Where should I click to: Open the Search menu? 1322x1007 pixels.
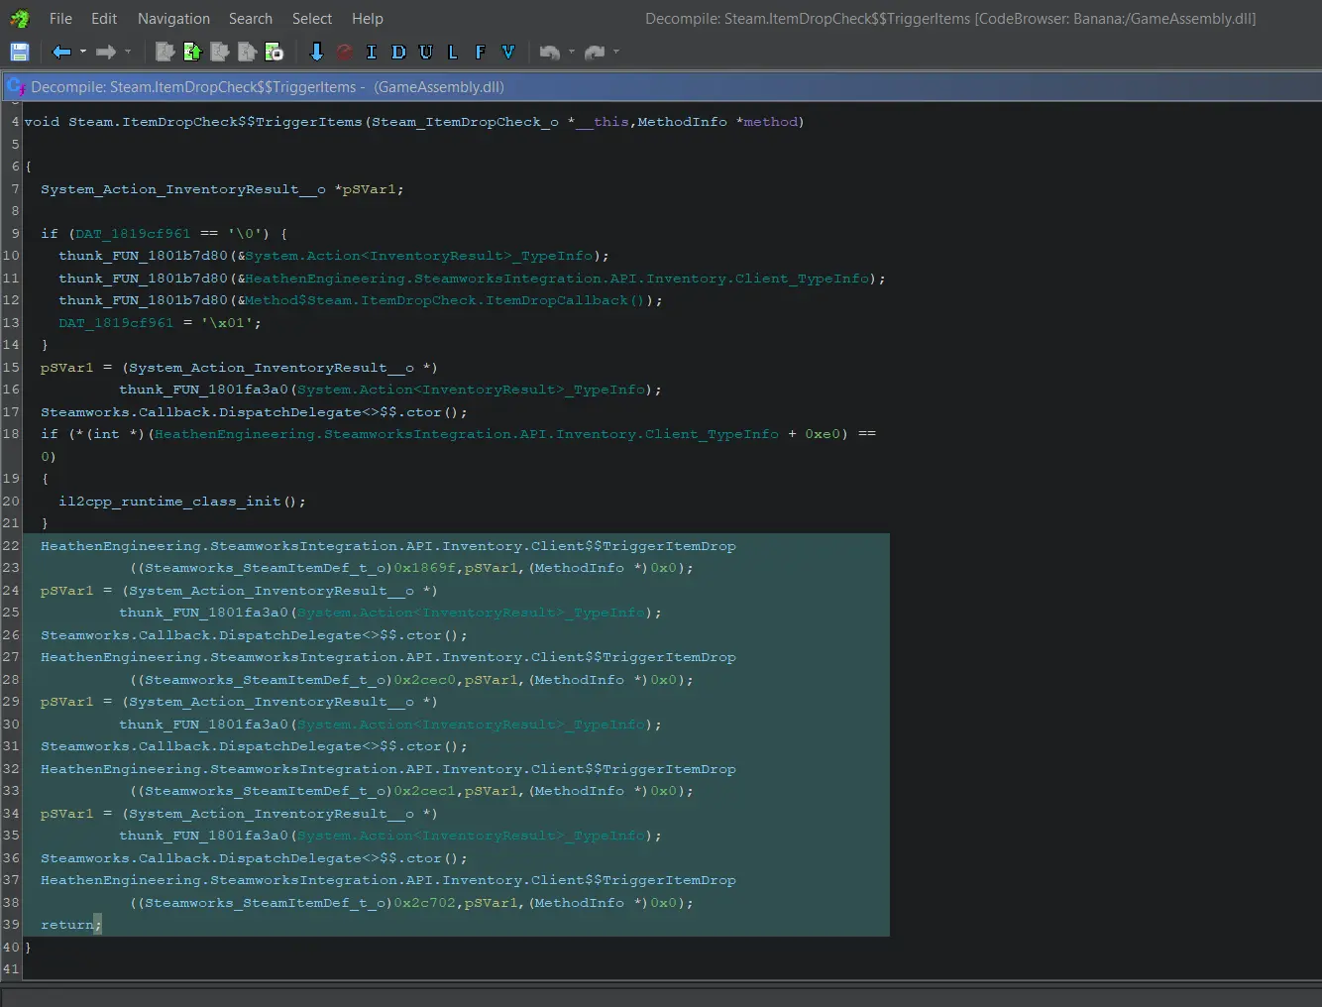[x=251, y=19]
